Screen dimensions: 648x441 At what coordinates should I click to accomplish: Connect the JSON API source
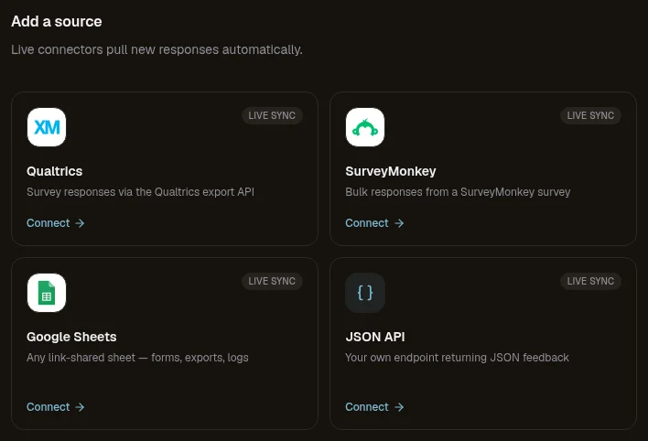(374, 407)
